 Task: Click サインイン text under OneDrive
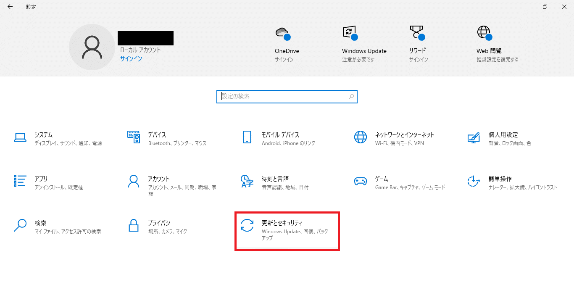284,60
